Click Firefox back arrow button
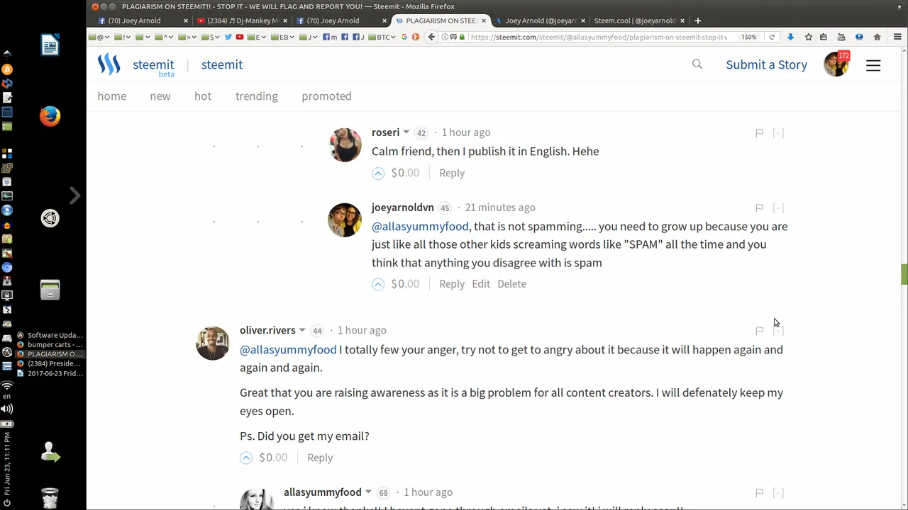This screenshot has height=510, width=908. pyautogui.click(x=431, y=37)
